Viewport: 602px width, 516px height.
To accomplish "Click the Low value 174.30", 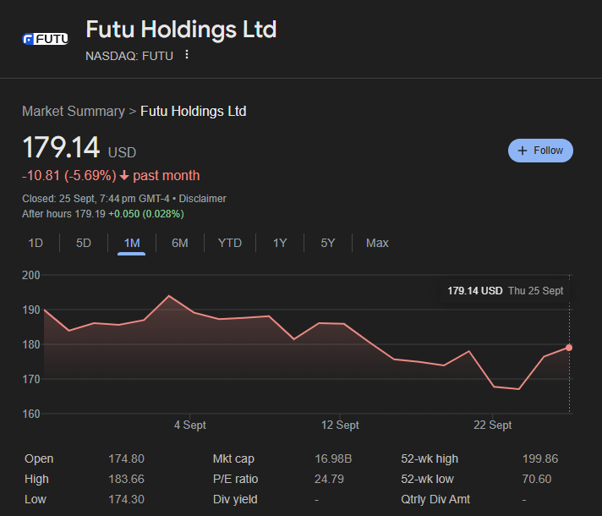I will pyautogui.click(x=126, y=499).
